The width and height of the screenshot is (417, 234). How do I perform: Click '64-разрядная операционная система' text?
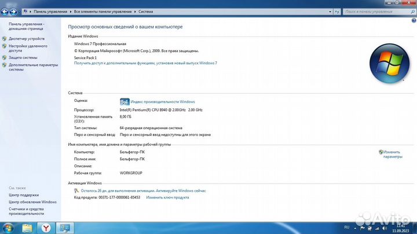151,128
